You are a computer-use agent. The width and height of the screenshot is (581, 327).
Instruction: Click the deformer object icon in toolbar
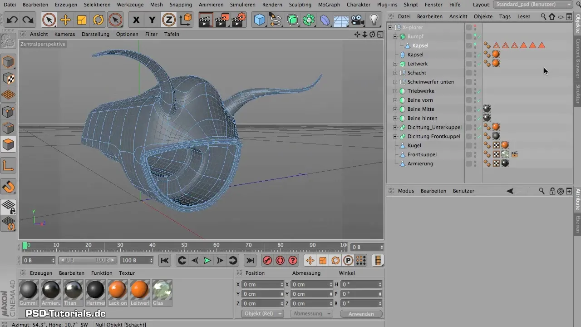[325, 20]
